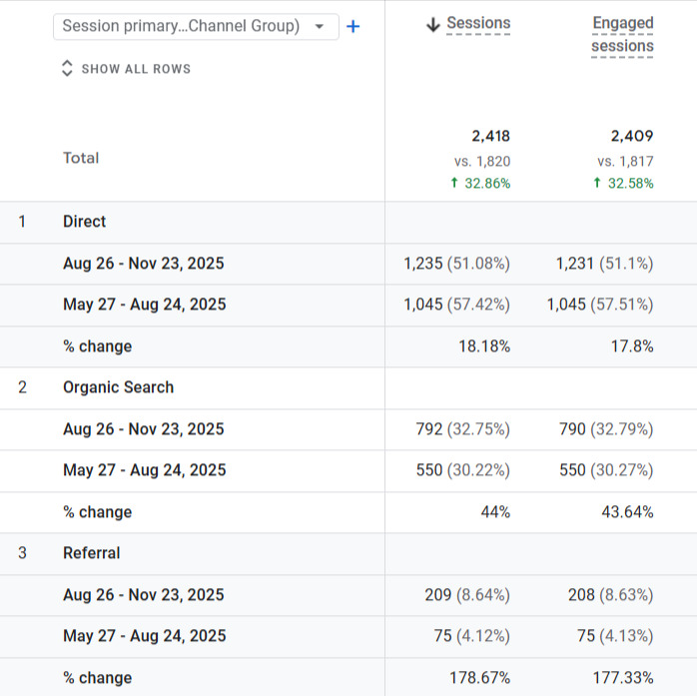Click Referral sessions % change 178.67%
The height and width of the screenshot is (696, 697).
(480, 678)
